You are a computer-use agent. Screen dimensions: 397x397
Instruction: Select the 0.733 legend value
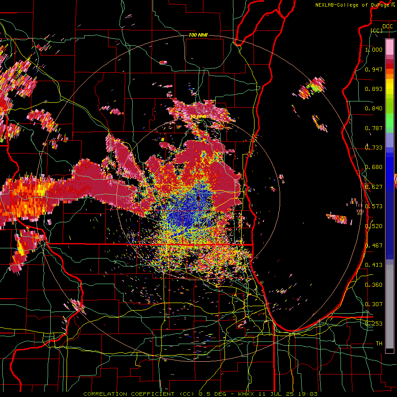[x=374, y=147]
